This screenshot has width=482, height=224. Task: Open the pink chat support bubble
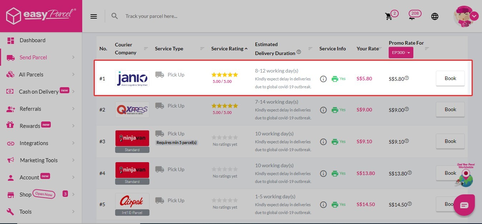pyautogui.click(x=464, y=205)
